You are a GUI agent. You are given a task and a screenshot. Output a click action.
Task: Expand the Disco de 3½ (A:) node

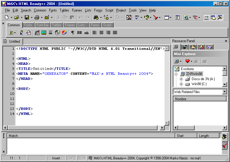181,79
